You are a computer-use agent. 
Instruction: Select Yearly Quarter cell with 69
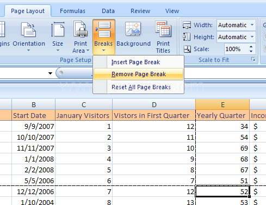222,148
